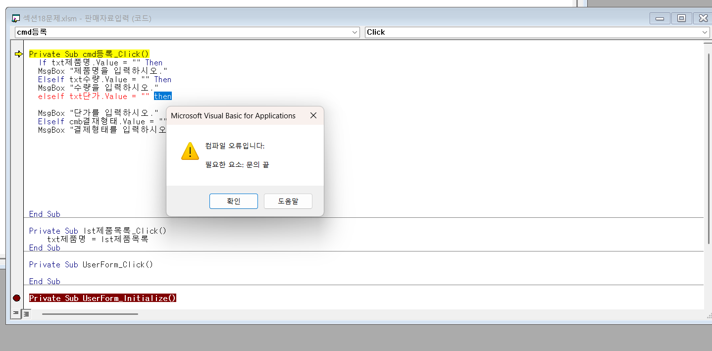Close the compile error dialog with X

pyautogui.click(x=313, y=115)
